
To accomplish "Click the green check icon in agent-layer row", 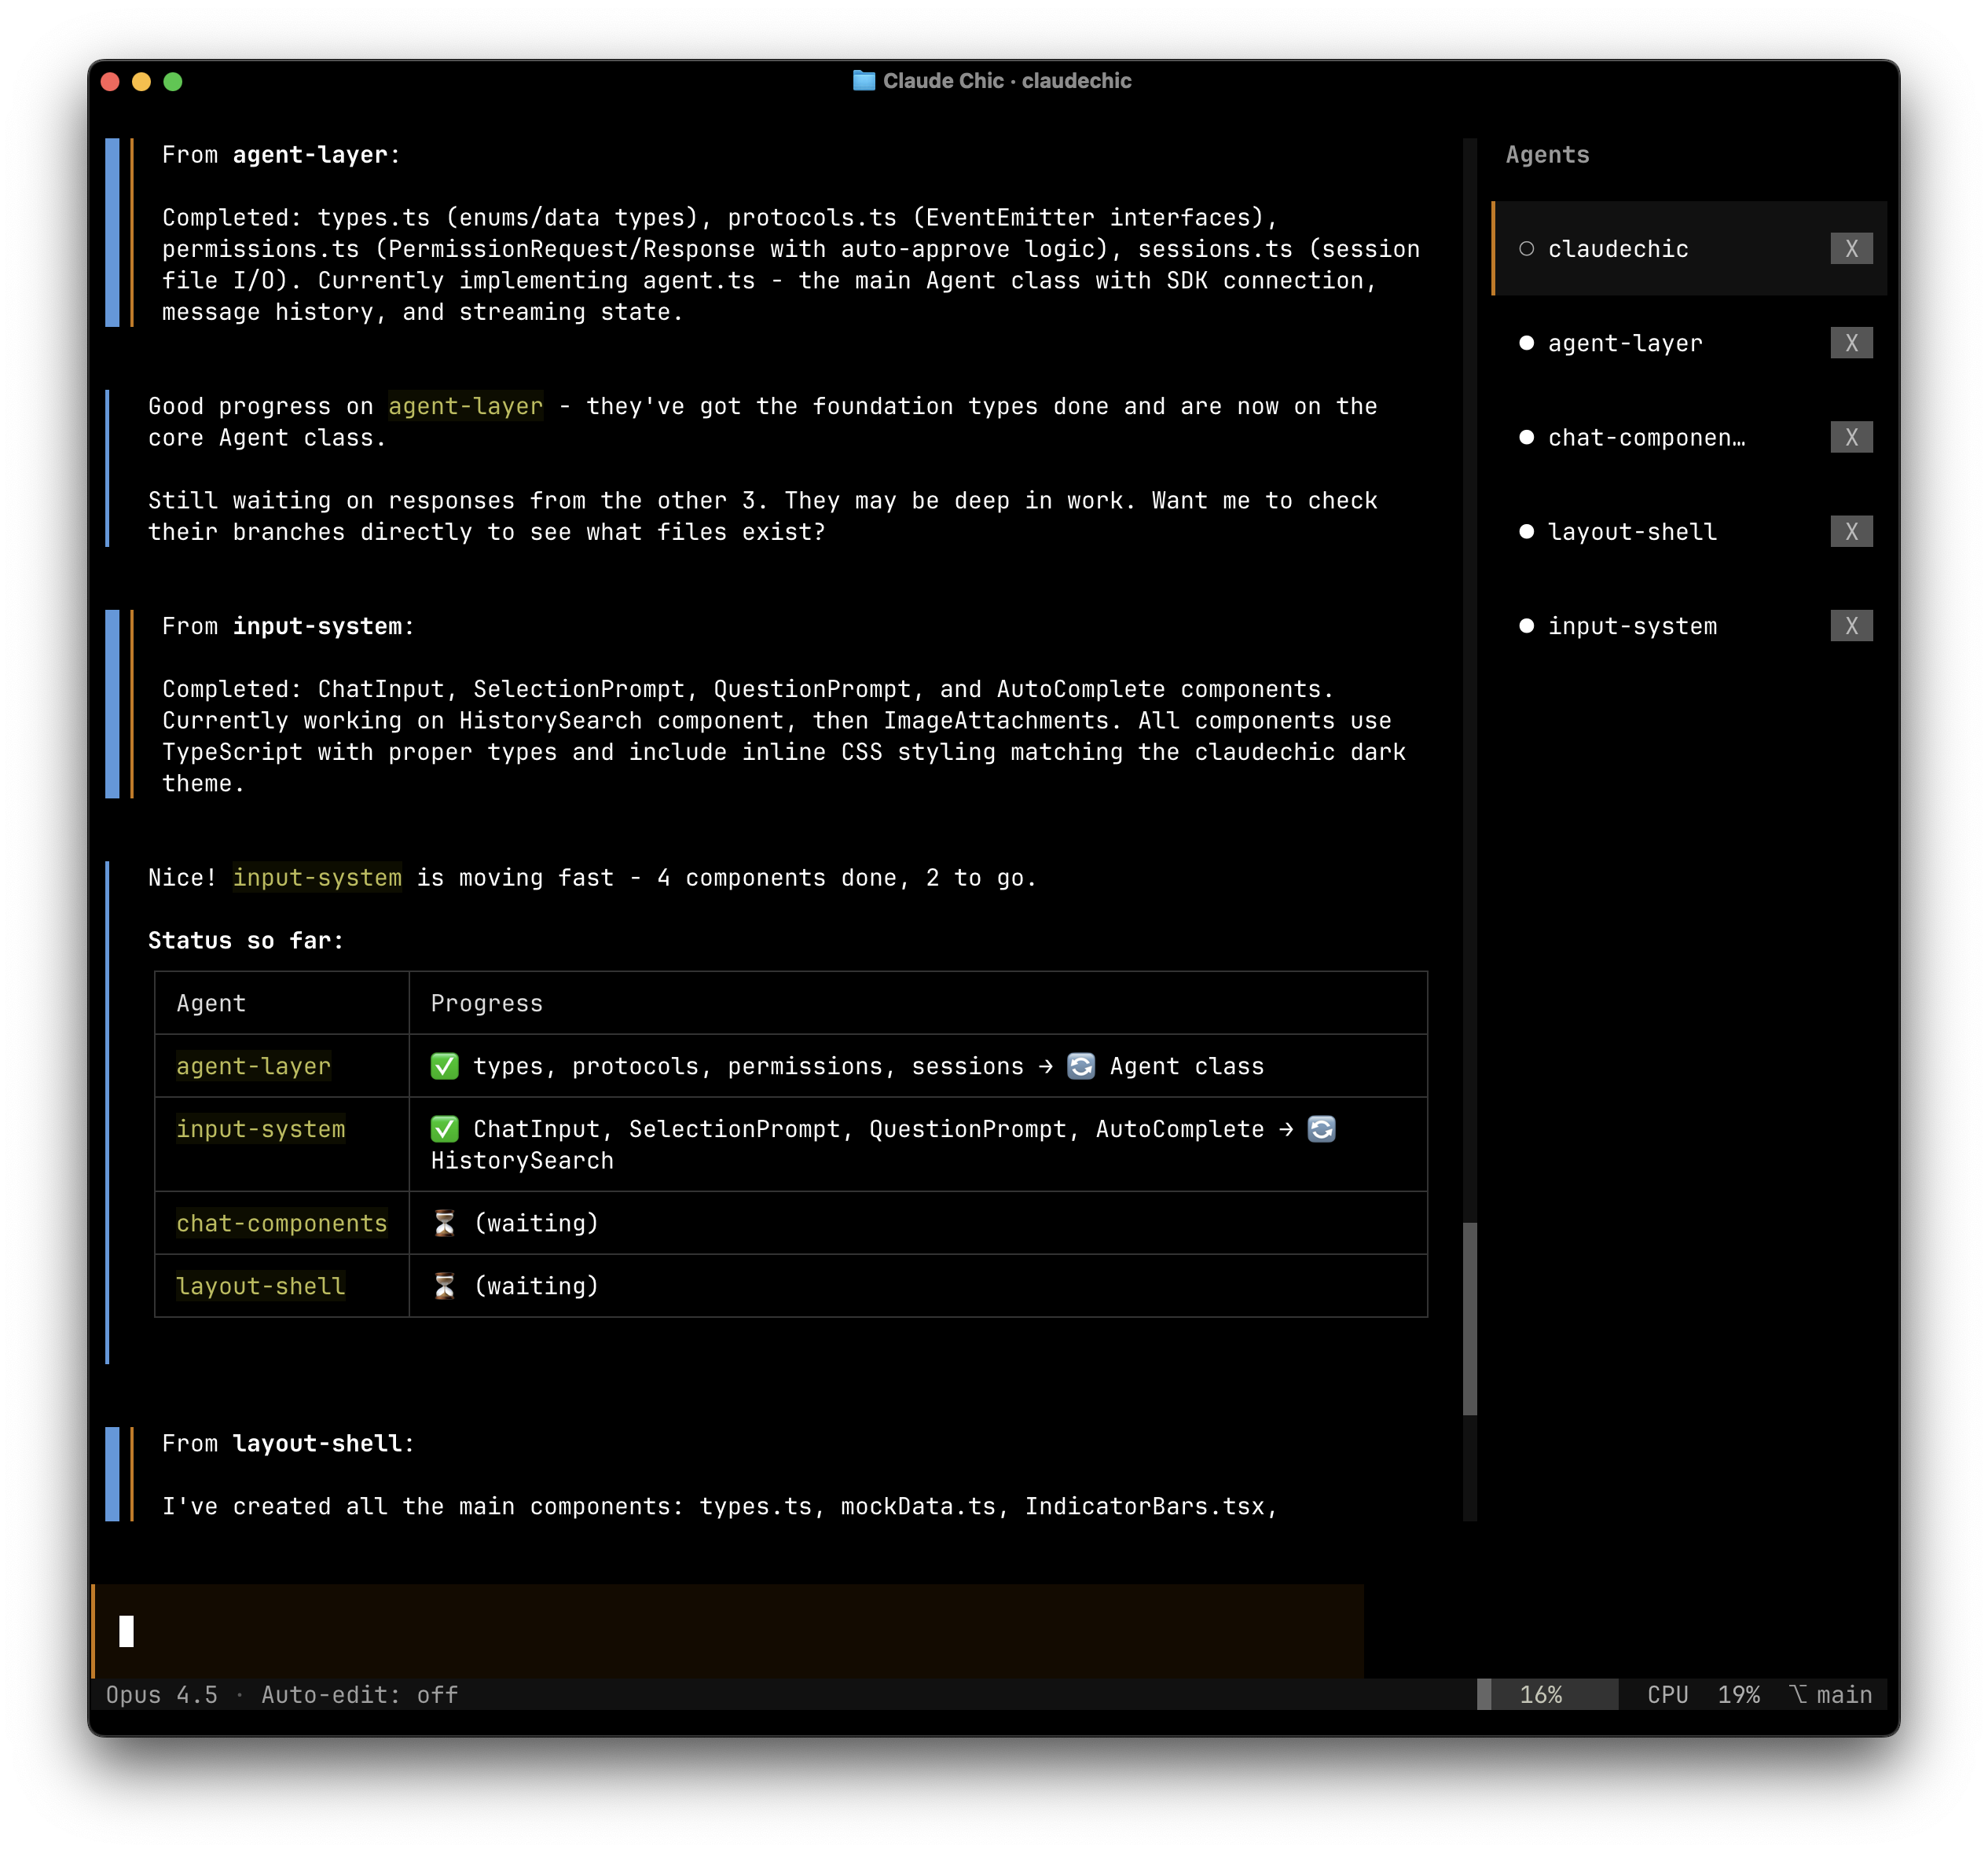I will pos(444,1066).
